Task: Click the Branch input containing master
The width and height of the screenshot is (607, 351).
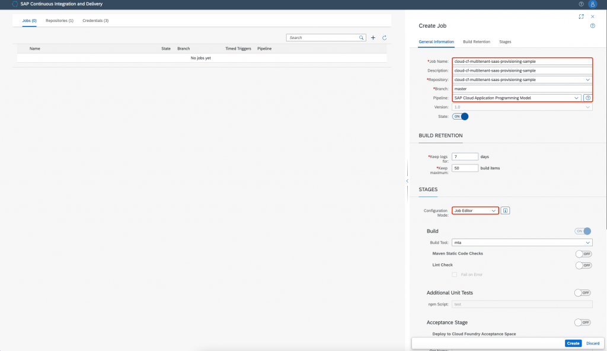Action: (x=522, y=89)
